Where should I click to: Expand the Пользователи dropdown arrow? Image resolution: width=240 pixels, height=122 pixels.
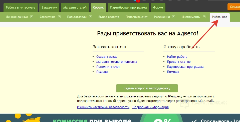point(90,17)
